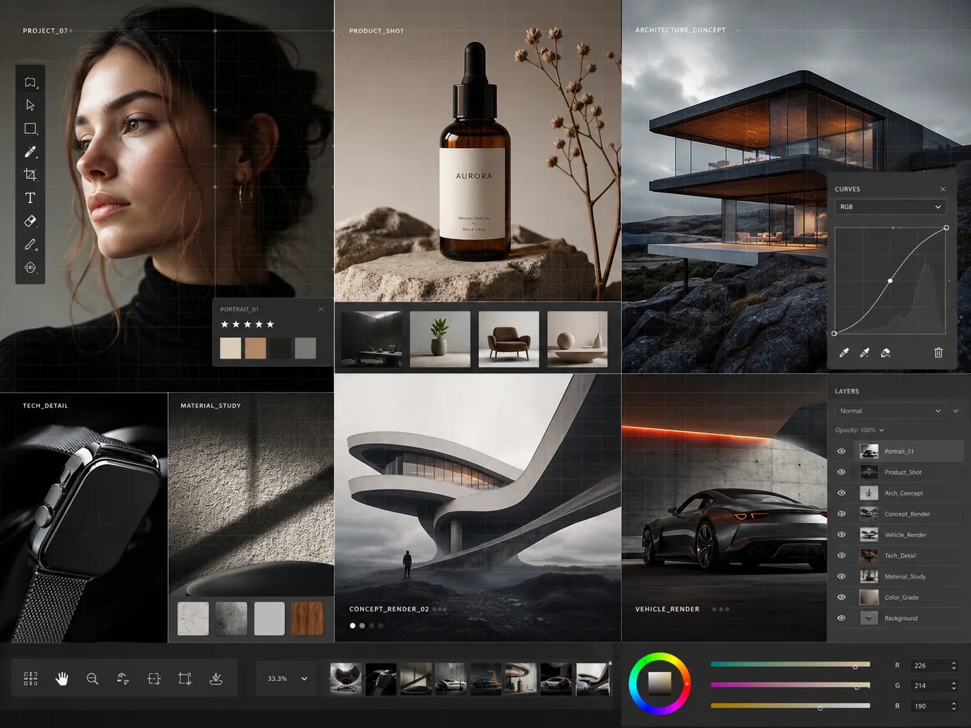The height and width of the screenshot is (728, 971).
Task: Select the Text tool
Action: pos(30,198)
